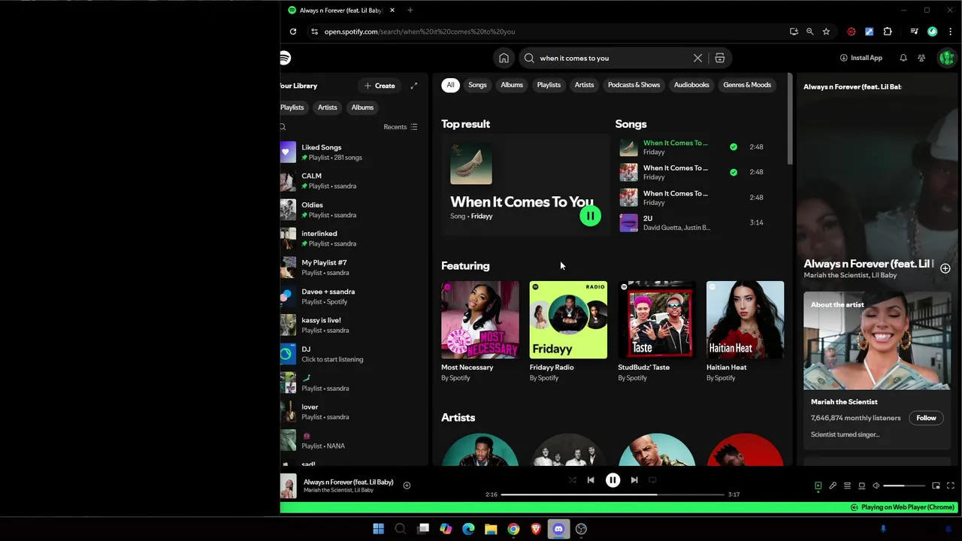Open the Browse icon beside search field
This screenshot has height=541, width=962.
coord(719,58)
